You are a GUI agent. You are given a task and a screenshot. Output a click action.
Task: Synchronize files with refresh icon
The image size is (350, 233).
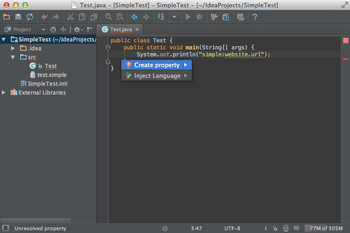coord(30,17)
